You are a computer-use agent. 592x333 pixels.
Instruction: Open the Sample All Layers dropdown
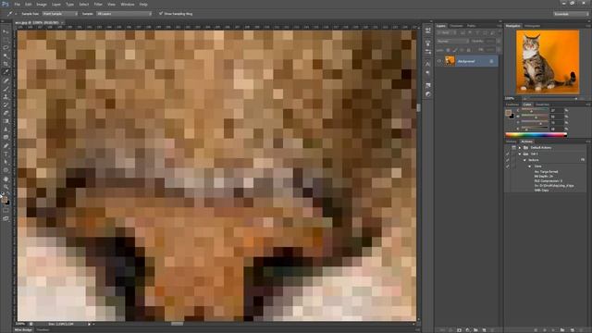[x=124, y=14]
